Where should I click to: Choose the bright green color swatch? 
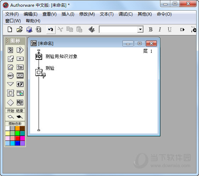(17, 134)
